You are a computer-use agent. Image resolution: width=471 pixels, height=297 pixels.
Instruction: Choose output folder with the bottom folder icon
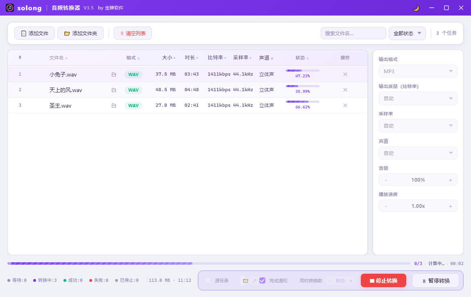click(x=245, y=281)
